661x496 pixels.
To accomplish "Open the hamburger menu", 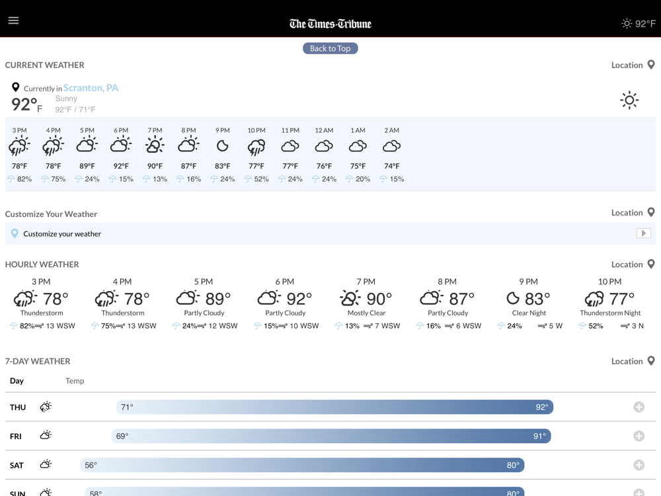I will click(x=13, y=21).
